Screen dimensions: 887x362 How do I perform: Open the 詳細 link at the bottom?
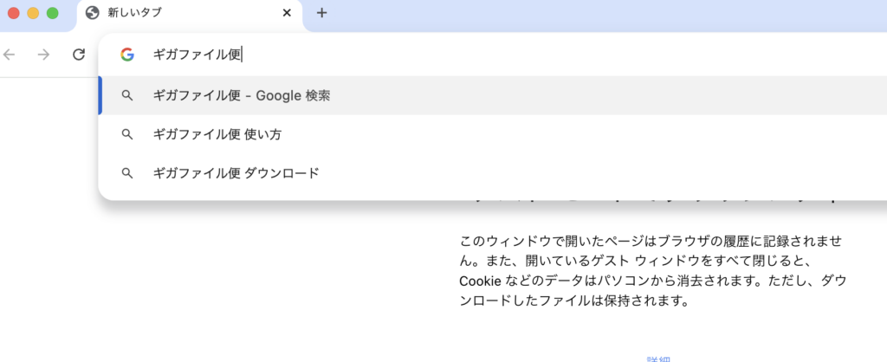pos(659,359)
